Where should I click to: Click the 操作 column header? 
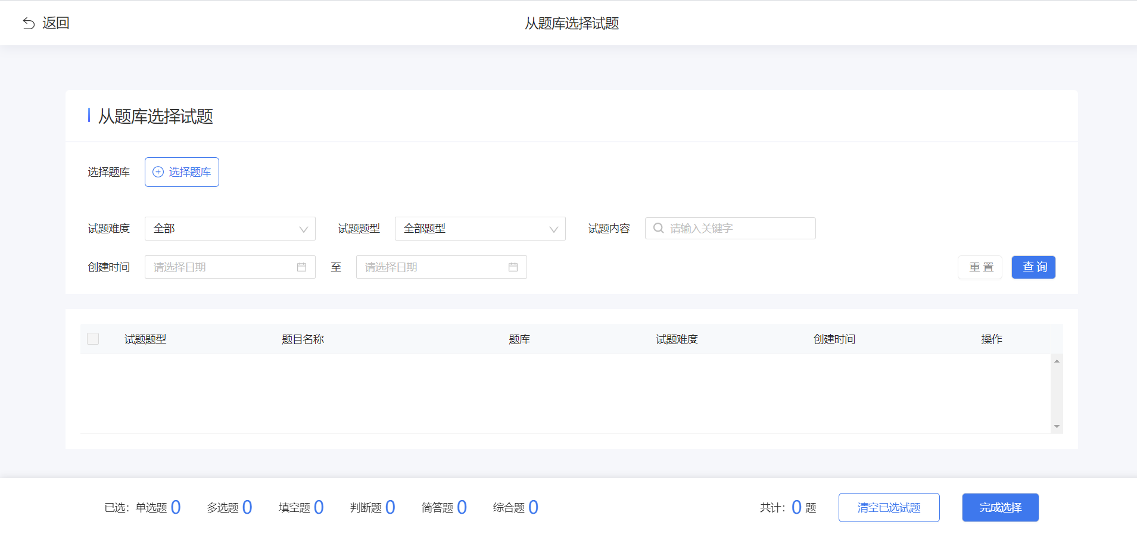pyautogui.click(x=992, y=339)
